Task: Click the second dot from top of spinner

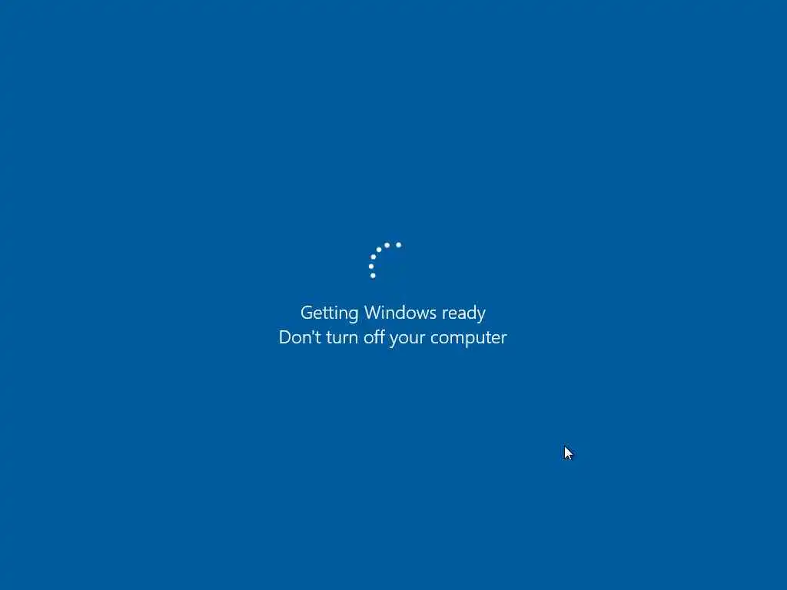Action: pyautogui.click(x=387, y=245)
